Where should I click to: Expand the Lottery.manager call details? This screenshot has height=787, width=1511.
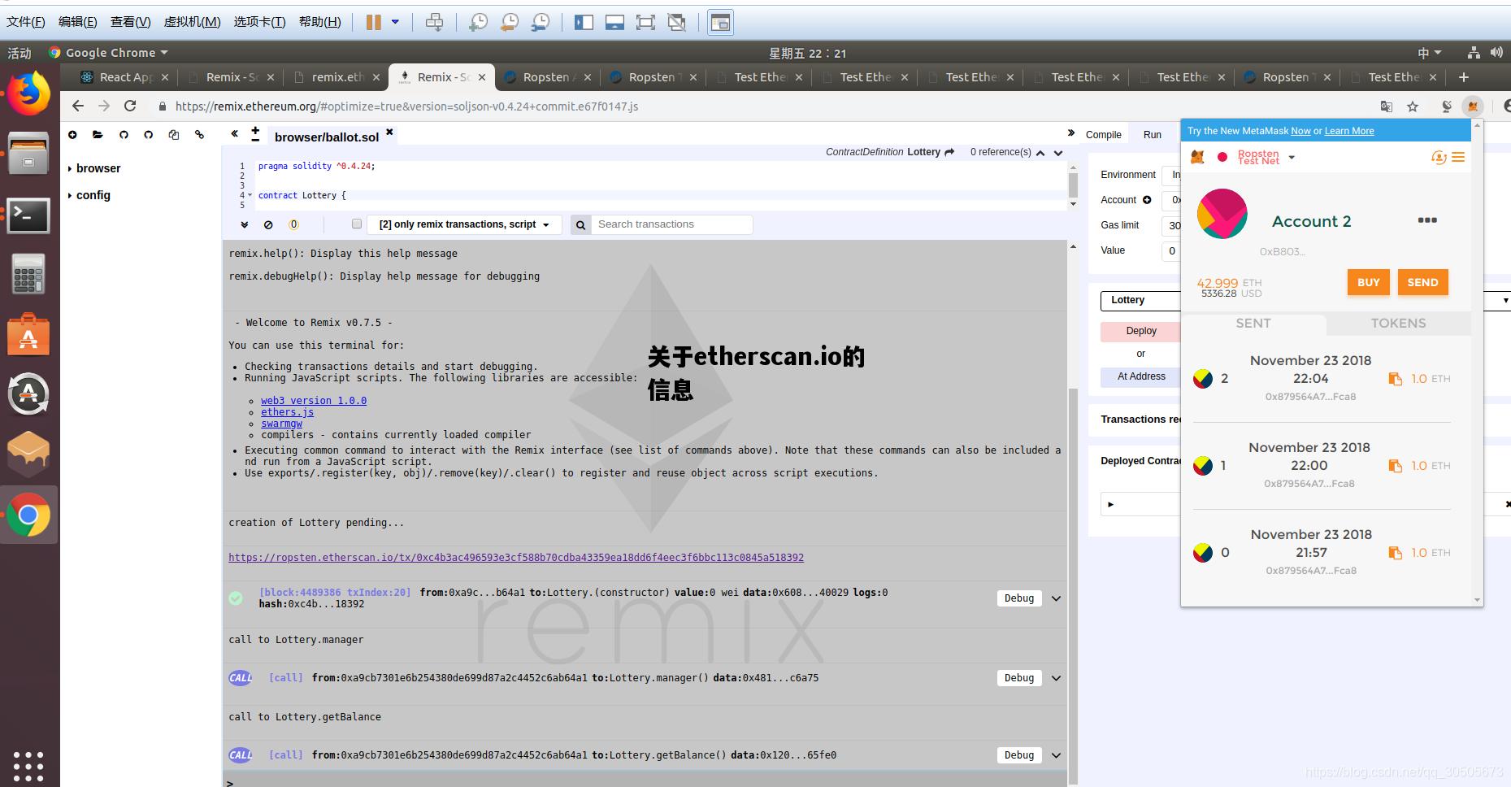1056,678
